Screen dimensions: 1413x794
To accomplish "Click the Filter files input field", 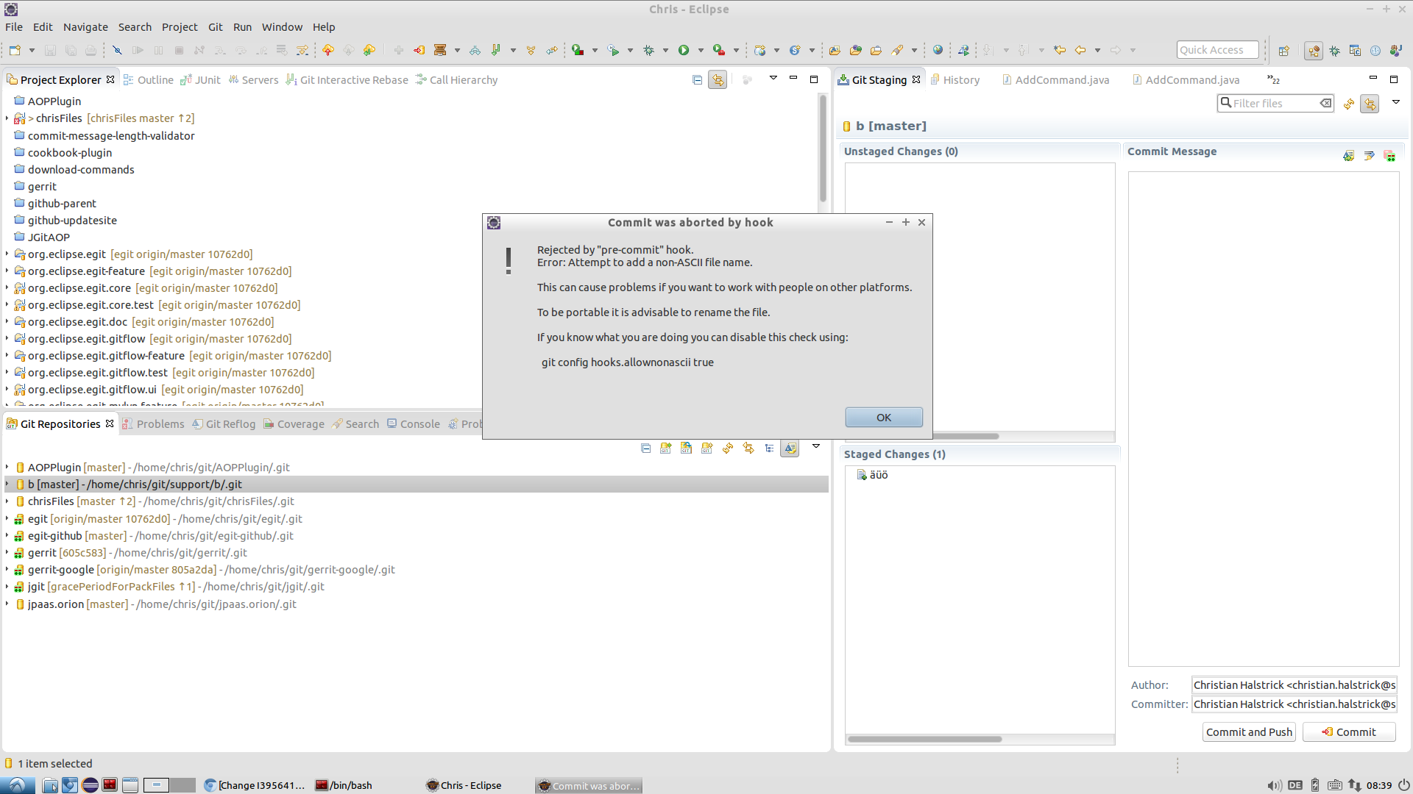I will [1273, 103].
